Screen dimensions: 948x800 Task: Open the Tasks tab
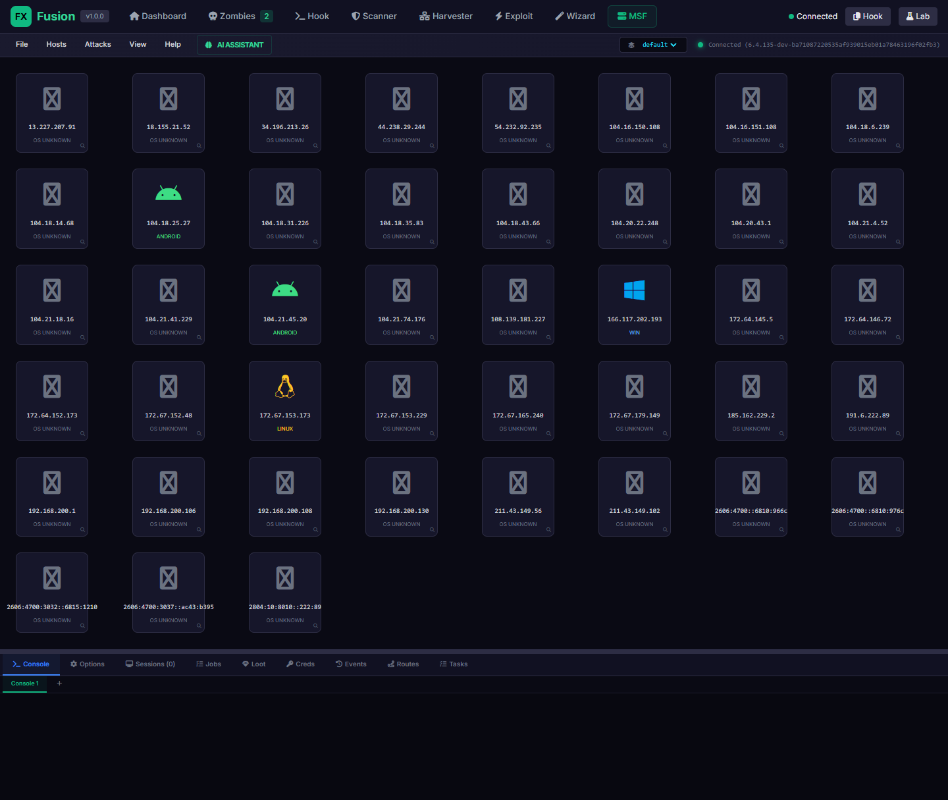(x=454, y=664)
